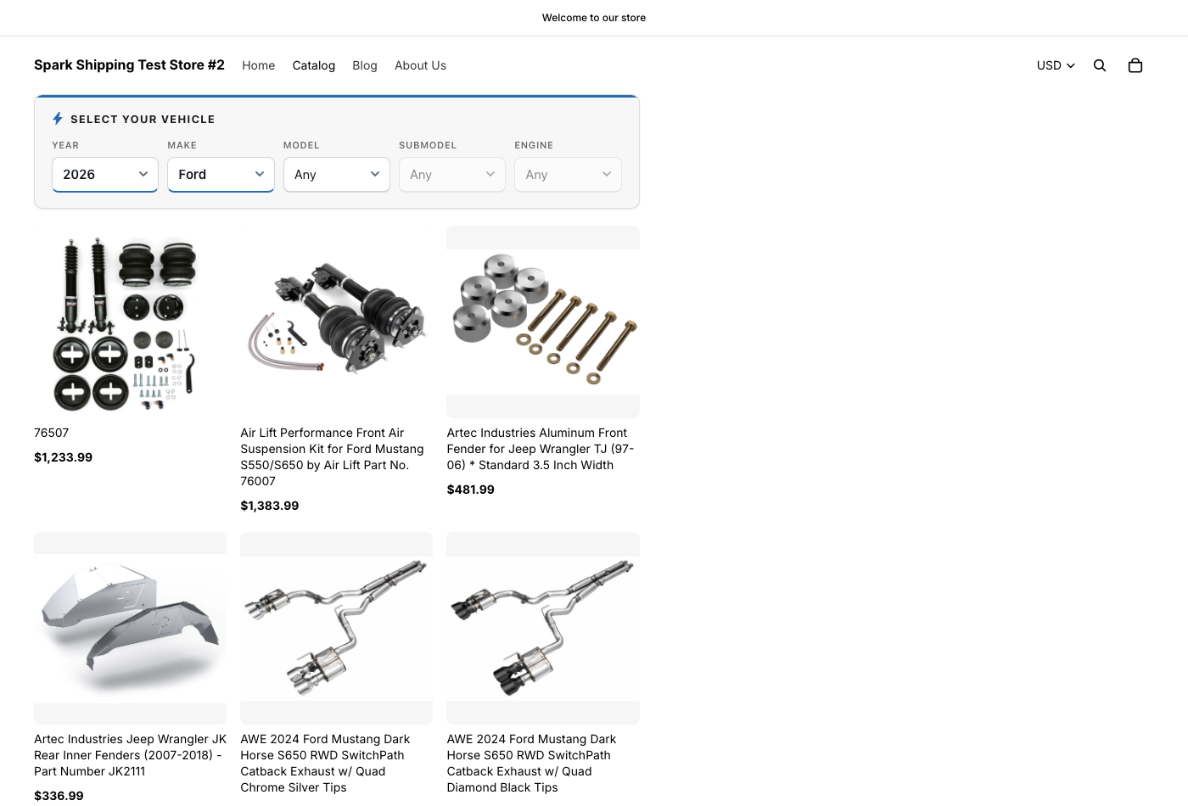Open the search icon in header
Viewport: 1188px width, 806px height.
1100,65
